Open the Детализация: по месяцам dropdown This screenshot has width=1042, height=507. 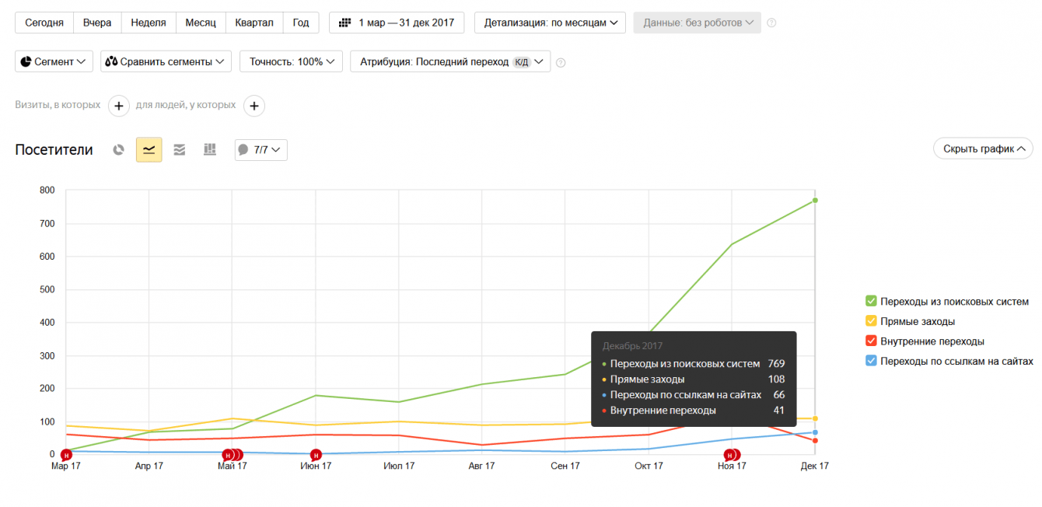tap(550, 23)
